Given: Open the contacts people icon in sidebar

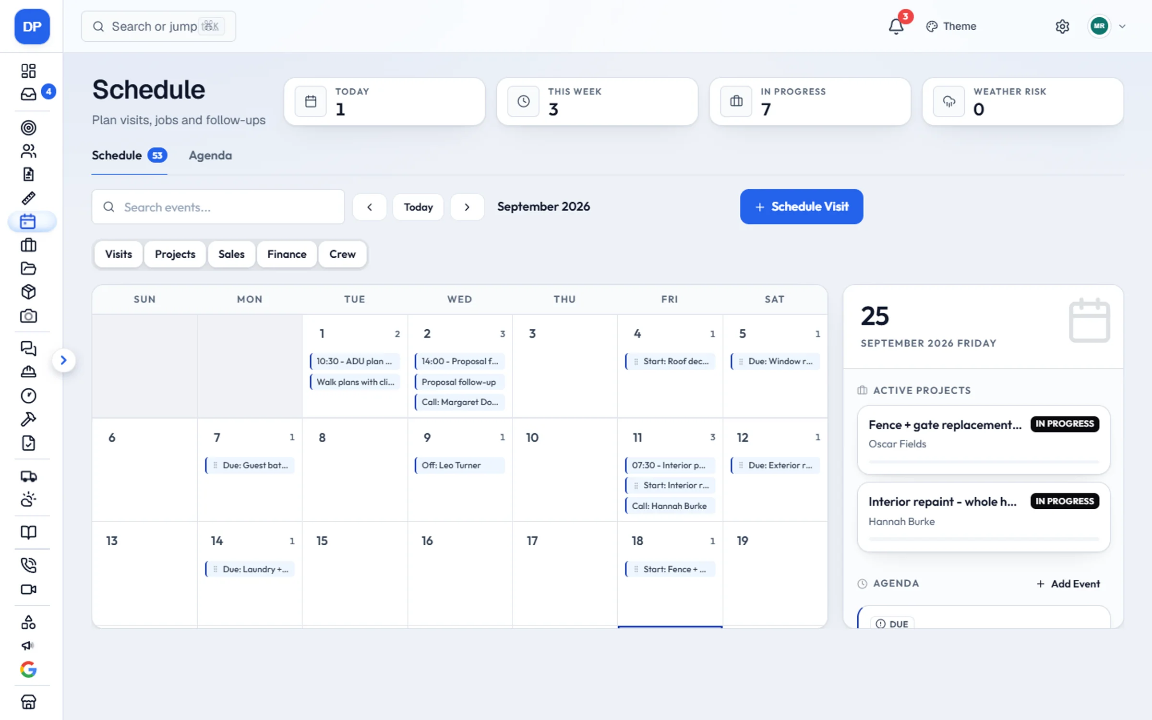Looking at the screenshot, I should (29, 151).
